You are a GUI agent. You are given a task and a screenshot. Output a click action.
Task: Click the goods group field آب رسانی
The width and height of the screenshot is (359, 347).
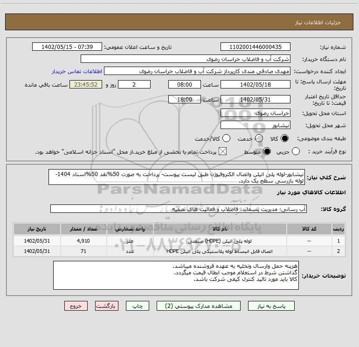click(179, 209)
